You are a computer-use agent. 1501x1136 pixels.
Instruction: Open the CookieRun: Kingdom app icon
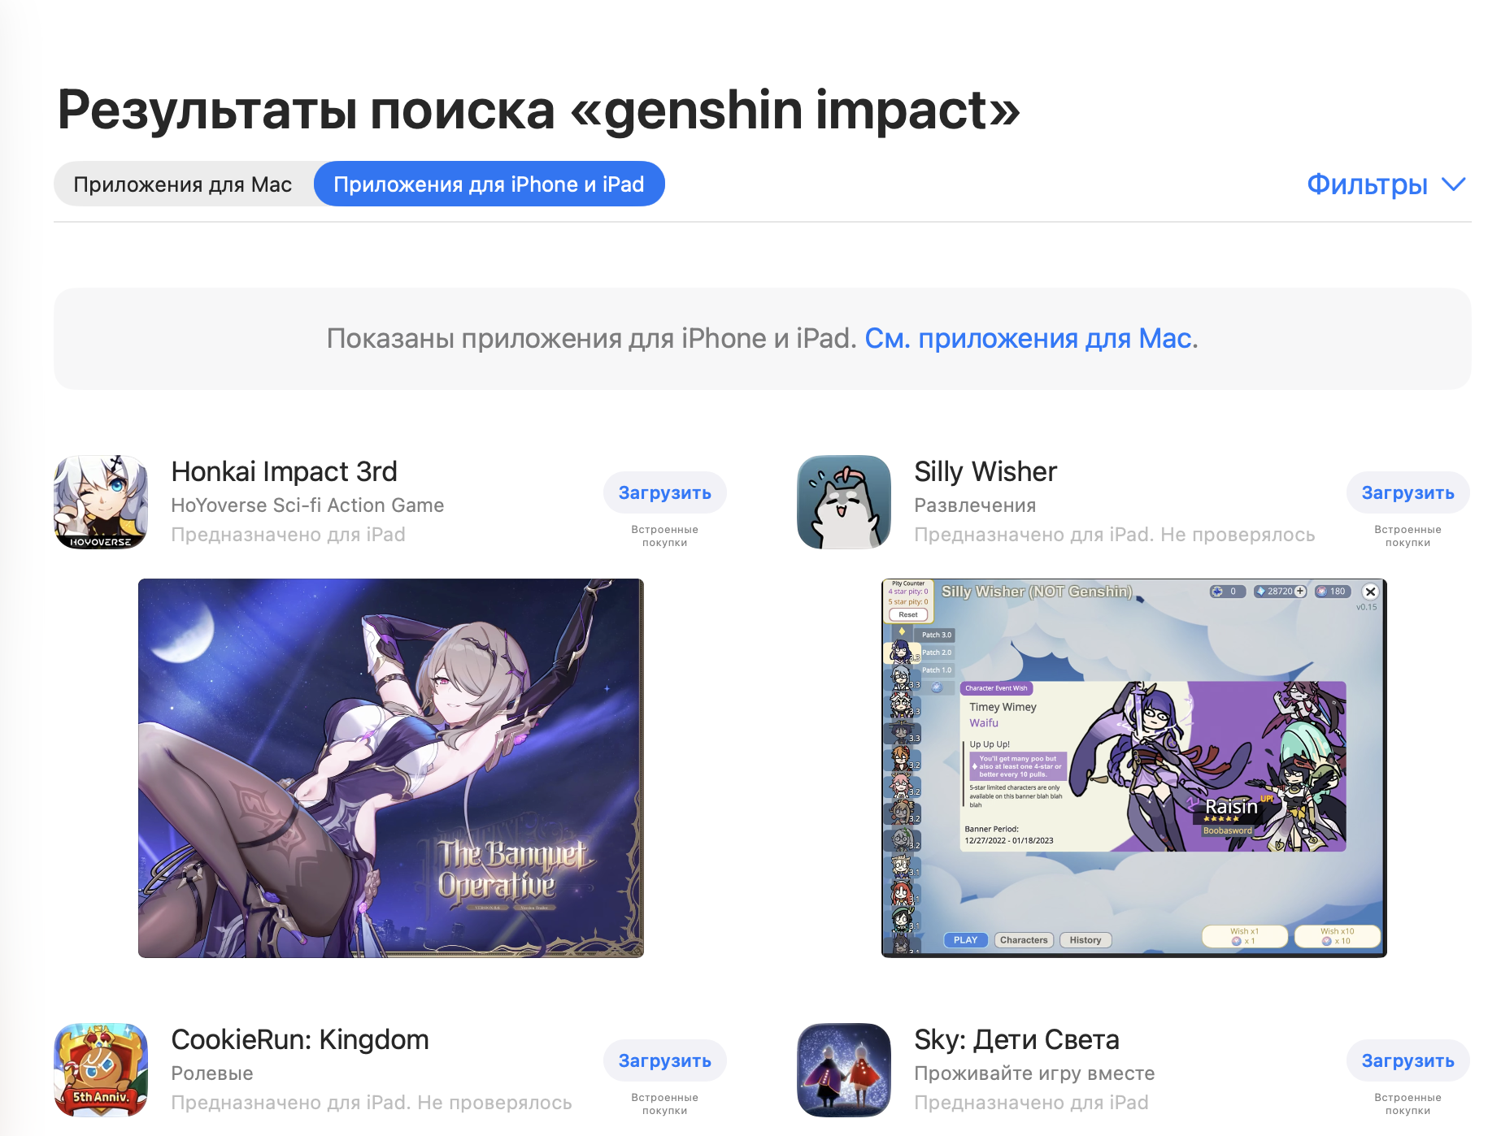click(x=101, y=1070)
